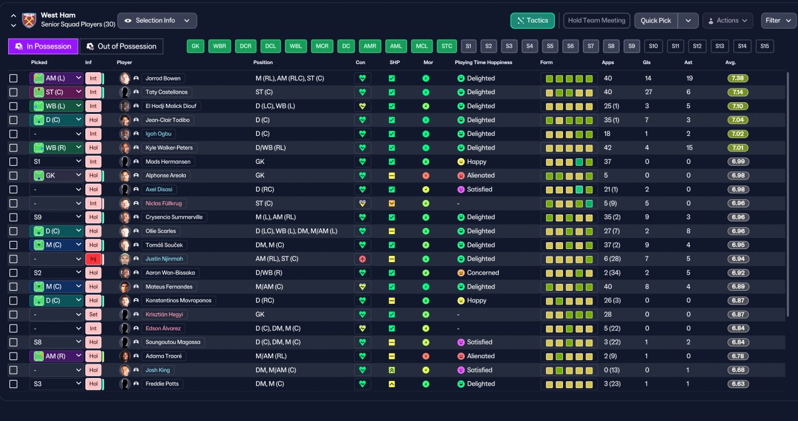This screenshot has width=798, height=421.
Task: Sort the table by Avg. column header
Action: click(731, 63)
